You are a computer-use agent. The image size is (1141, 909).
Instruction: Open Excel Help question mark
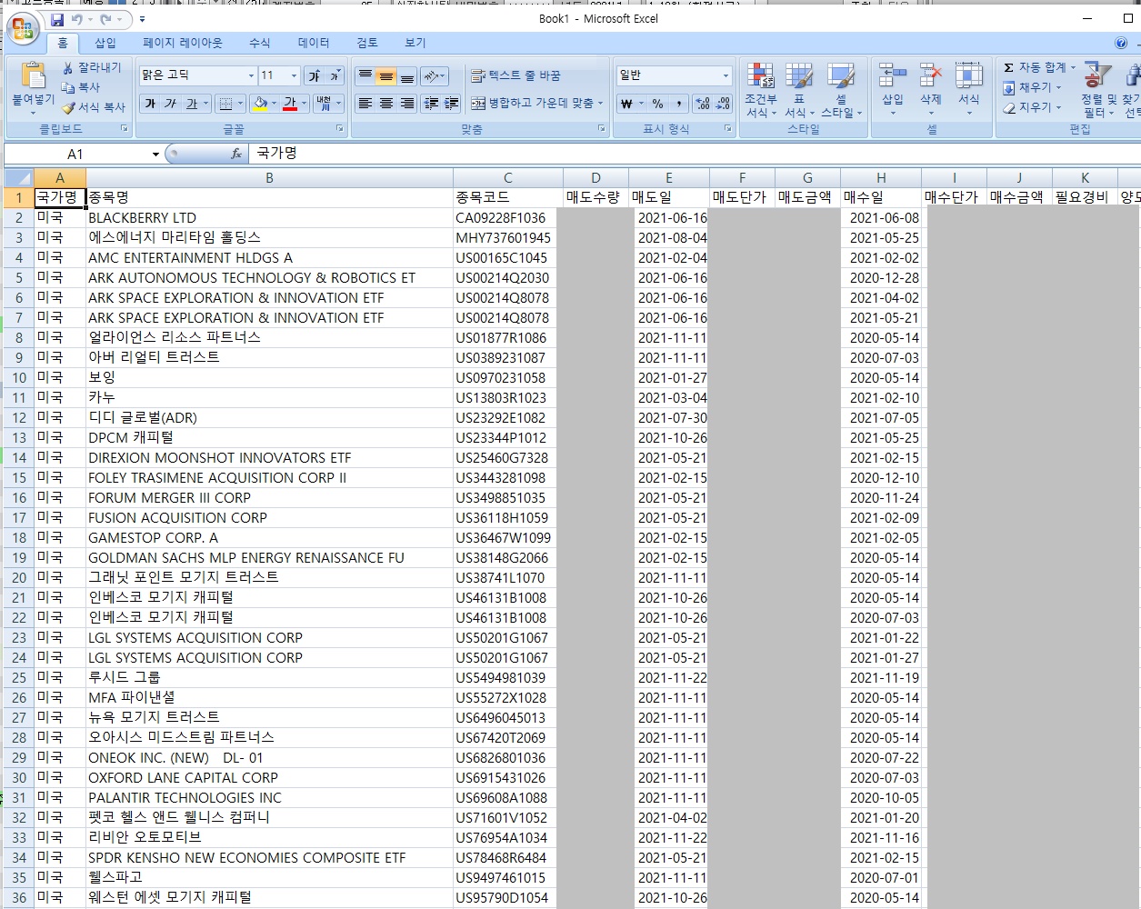point(1121,43)
